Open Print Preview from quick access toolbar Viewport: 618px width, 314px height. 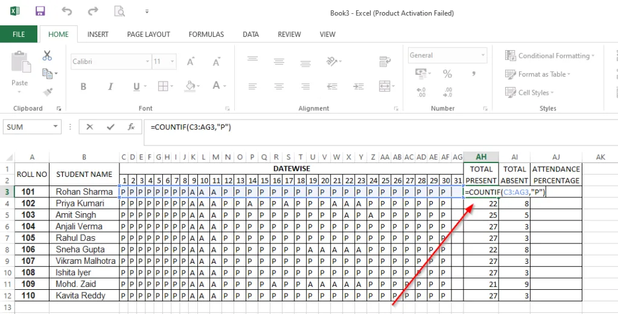point(119,11)
